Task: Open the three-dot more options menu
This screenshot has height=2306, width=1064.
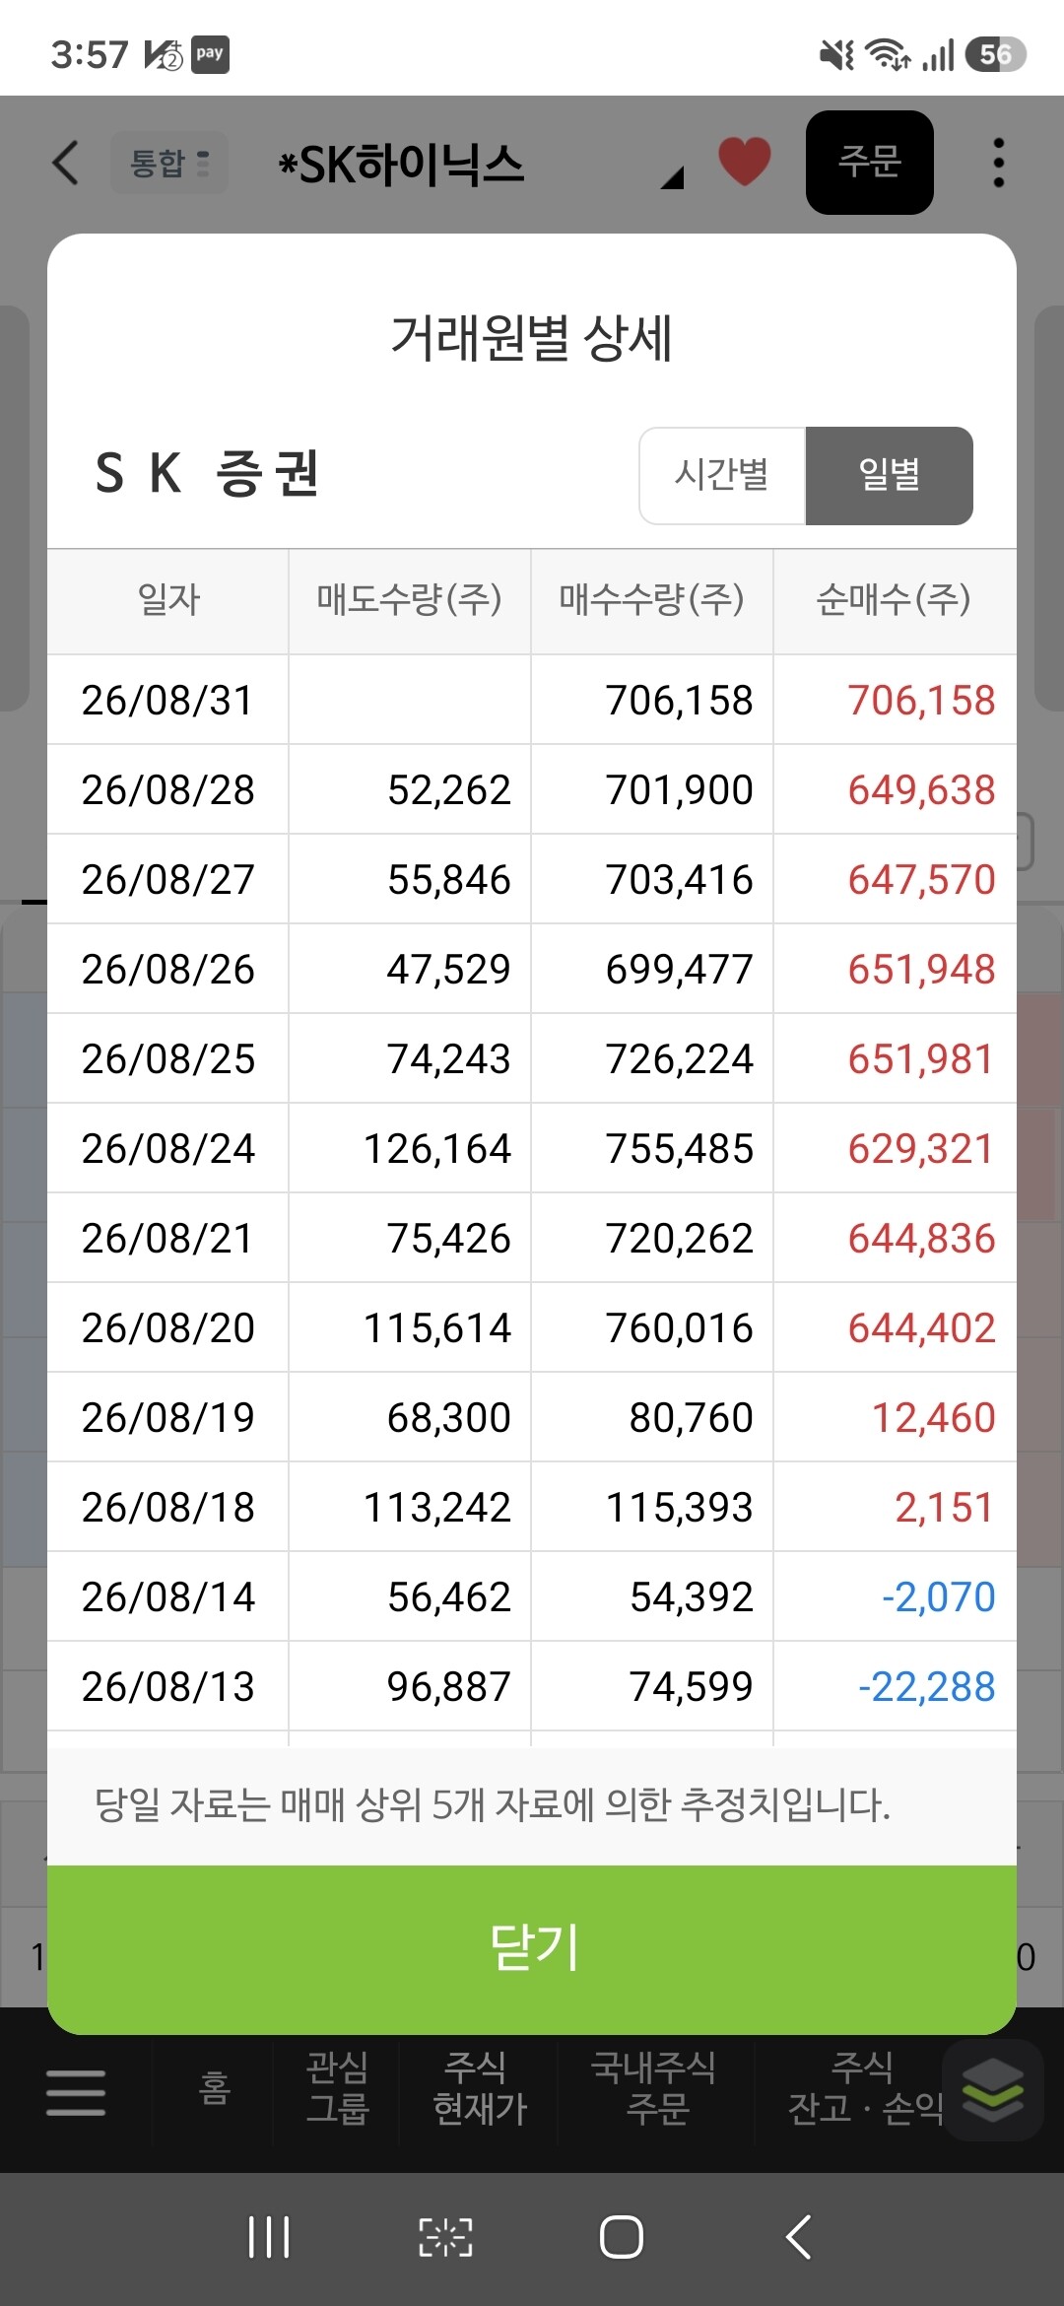Action: (998, 163)
